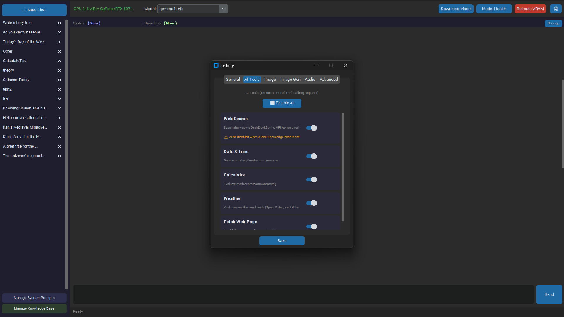The height and width of the screenshot is (317, 564).
Task: Click the main chat area scrollbar
Action: [x=563, y=124]
